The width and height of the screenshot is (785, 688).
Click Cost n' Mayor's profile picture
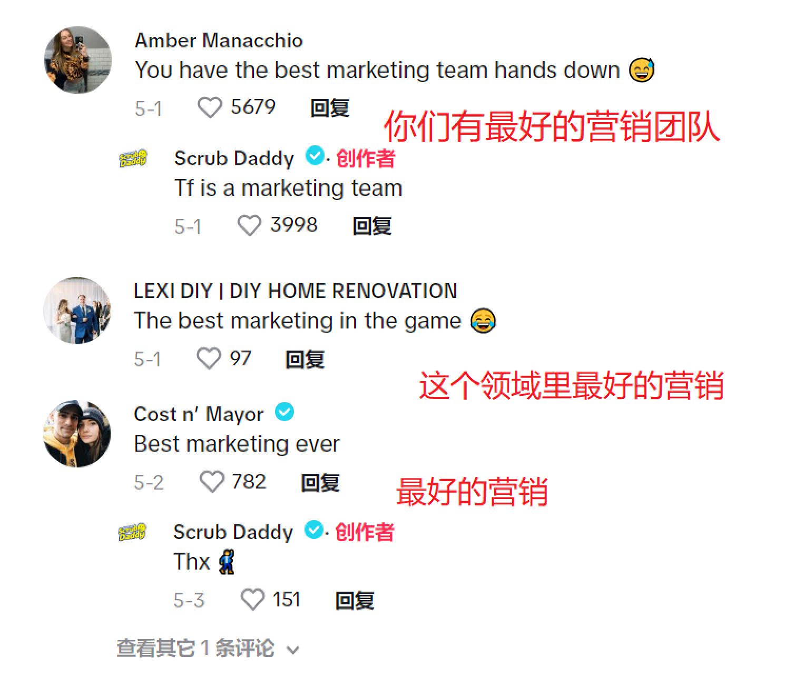(77, 434)
